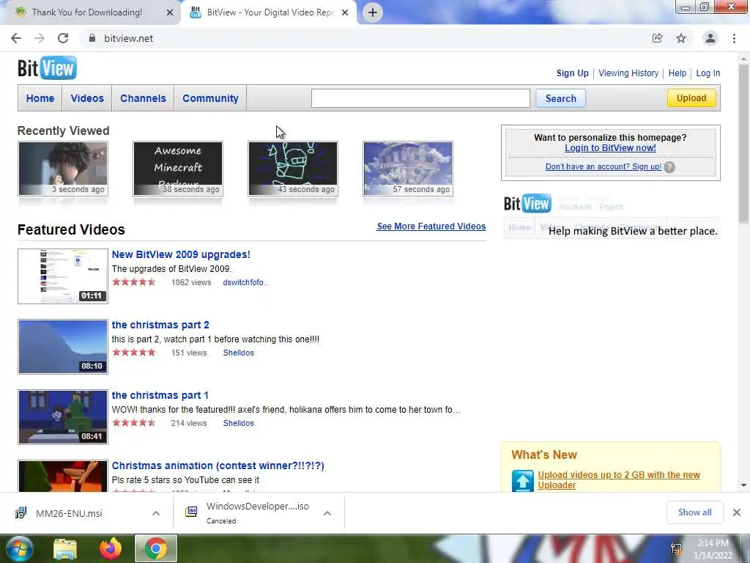Open a new browser tab
The height and width of the screenshot is (563, 750).
pyautogui.click(x=373, y=12)
